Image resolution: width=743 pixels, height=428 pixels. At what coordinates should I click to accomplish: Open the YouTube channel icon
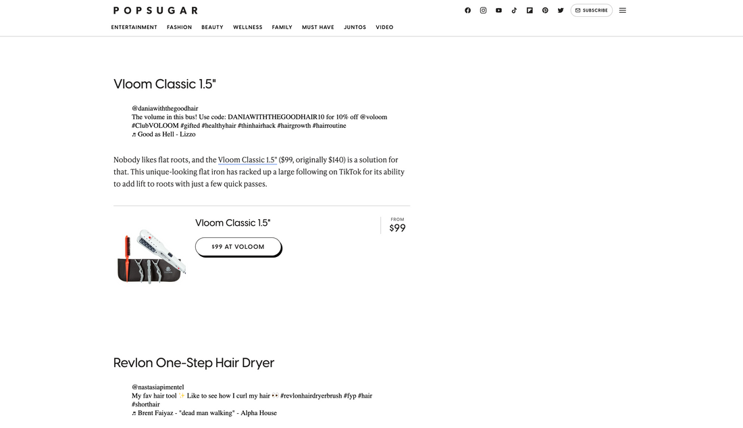(x=498, y=10)
